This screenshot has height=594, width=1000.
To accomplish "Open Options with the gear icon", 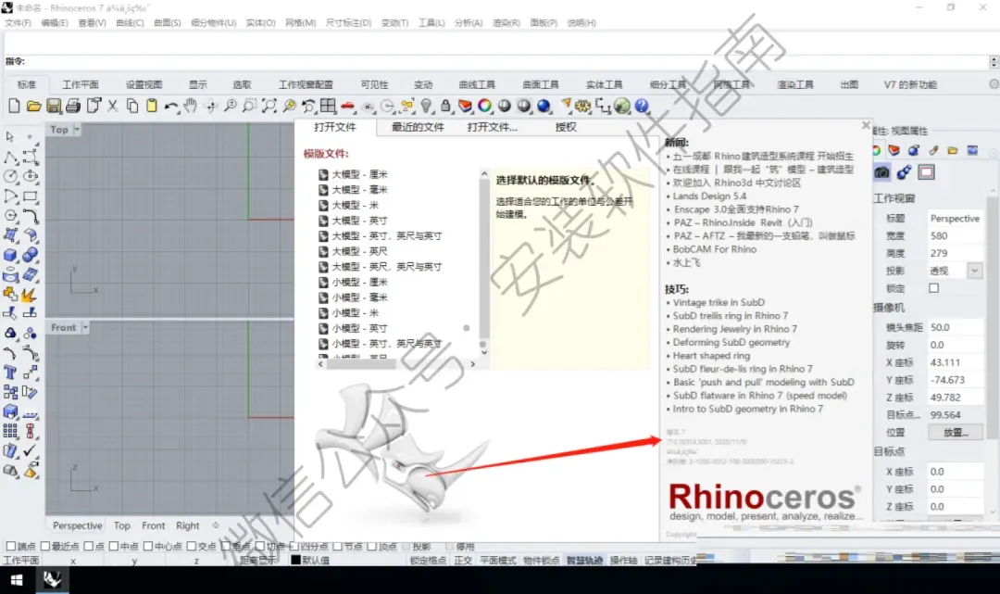I will tap(583, 106).
